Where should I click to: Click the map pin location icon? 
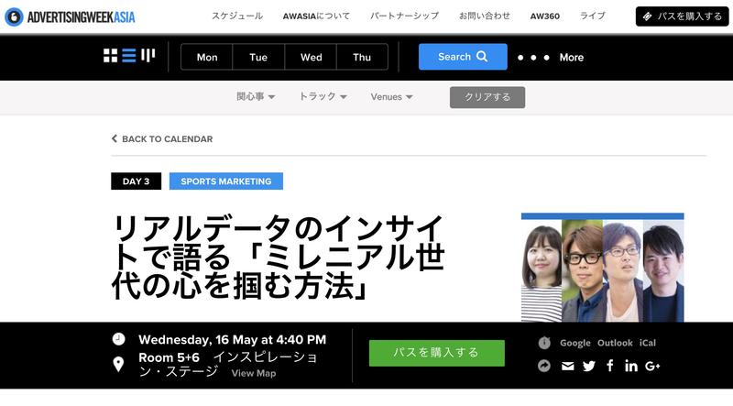[x=118, y=365]
